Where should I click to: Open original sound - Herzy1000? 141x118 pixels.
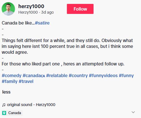tap(31, 105)
